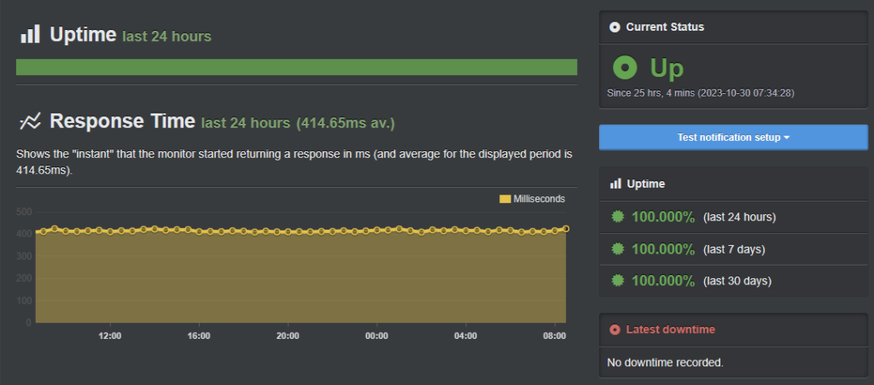Click the 500 y-axis label

click(x=24, y=212)
